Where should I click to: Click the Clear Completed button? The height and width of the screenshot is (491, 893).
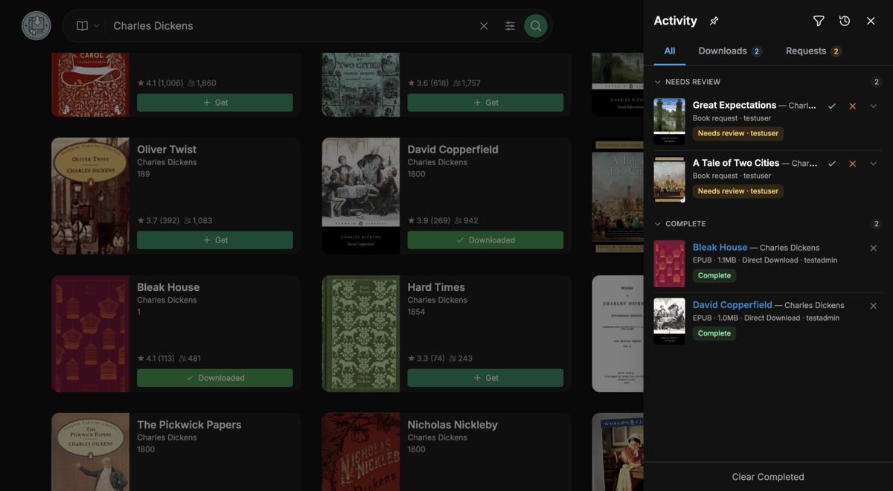(x=768, y=477)
